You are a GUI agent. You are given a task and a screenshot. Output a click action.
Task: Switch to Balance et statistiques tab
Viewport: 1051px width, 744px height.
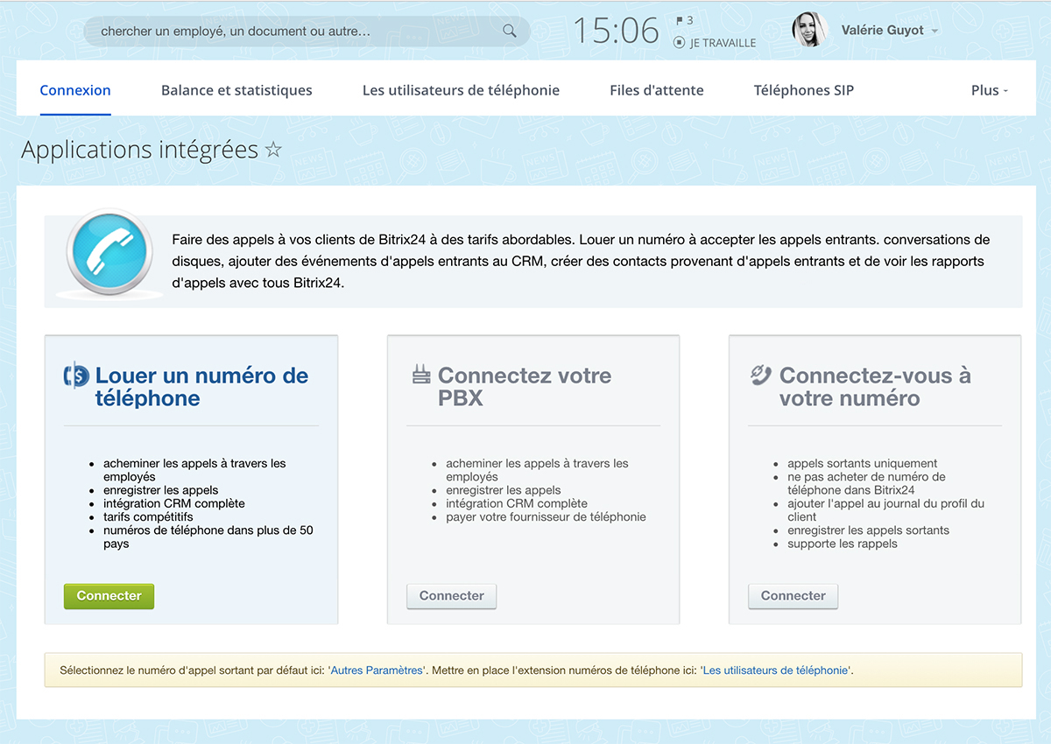[236, 90]
